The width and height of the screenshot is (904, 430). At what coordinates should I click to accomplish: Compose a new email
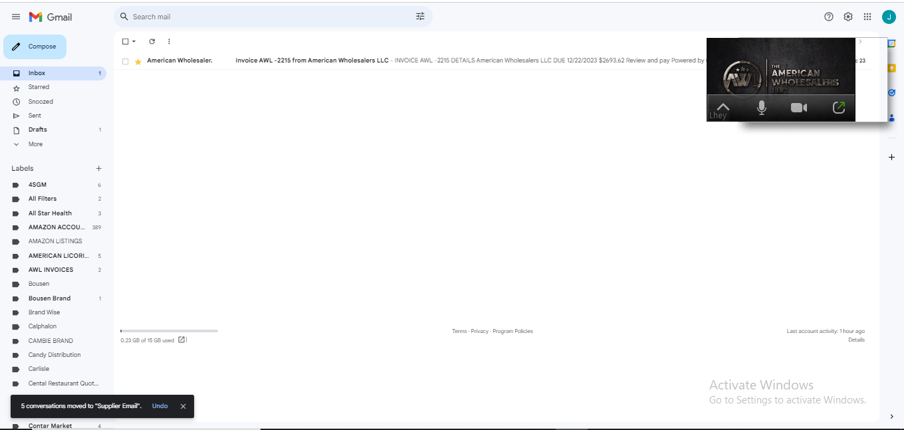pos(35,47)
